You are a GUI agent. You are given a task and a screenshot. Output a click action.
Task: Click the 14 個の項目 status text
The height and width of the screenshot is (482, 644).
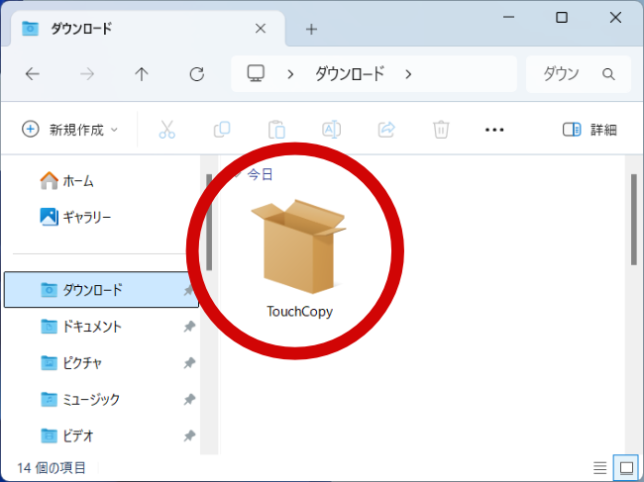point(52,467)
